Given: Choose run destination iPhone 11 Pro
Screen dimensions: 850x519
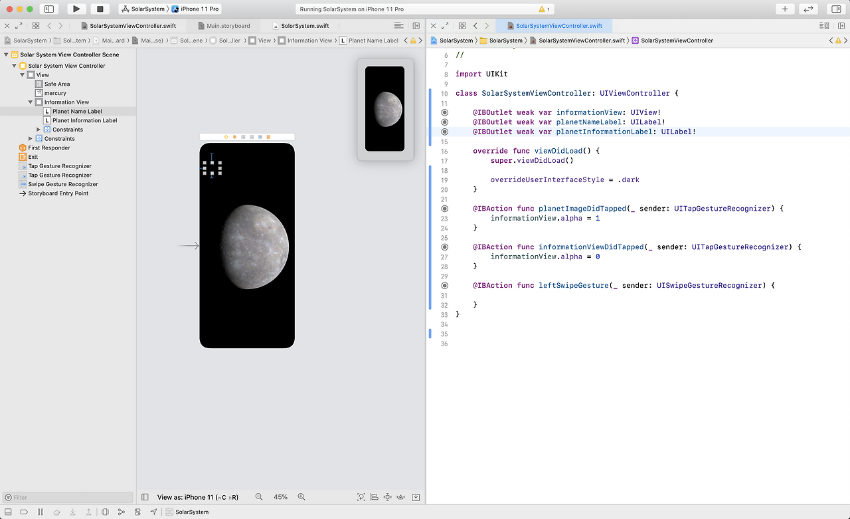Looking at the screenshot, I should (x=195, y=9).
